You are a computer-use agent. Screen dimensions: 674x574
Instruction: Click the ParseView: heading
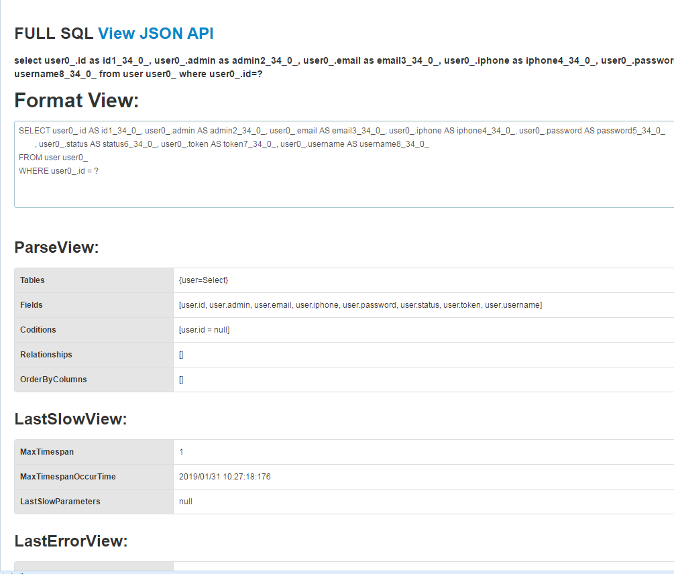coord(56,247)
